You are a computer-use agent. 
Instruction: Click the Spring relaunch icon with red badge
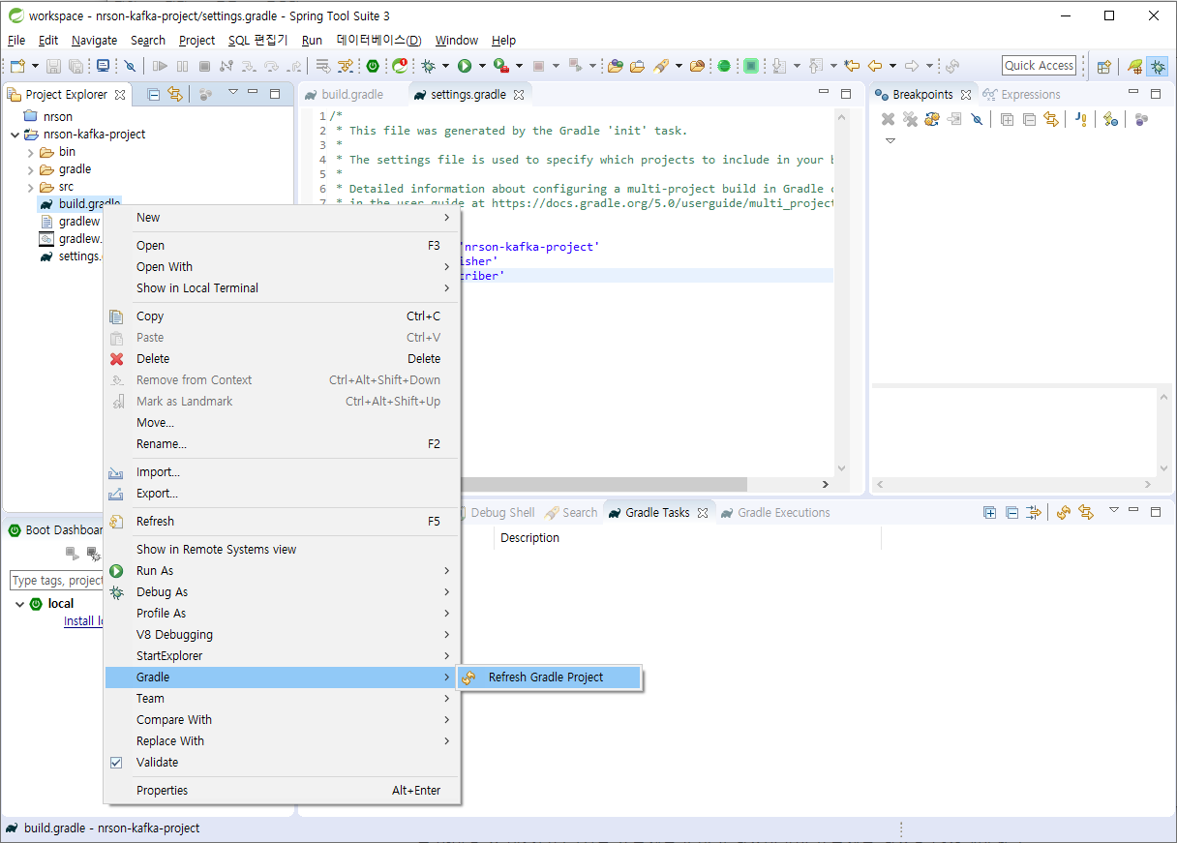(x=400, y=66)
